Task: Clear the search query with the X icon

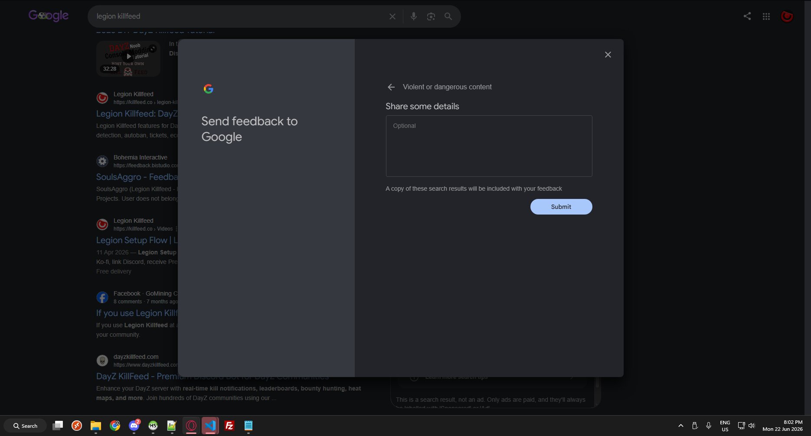Action: click(392, 16)
